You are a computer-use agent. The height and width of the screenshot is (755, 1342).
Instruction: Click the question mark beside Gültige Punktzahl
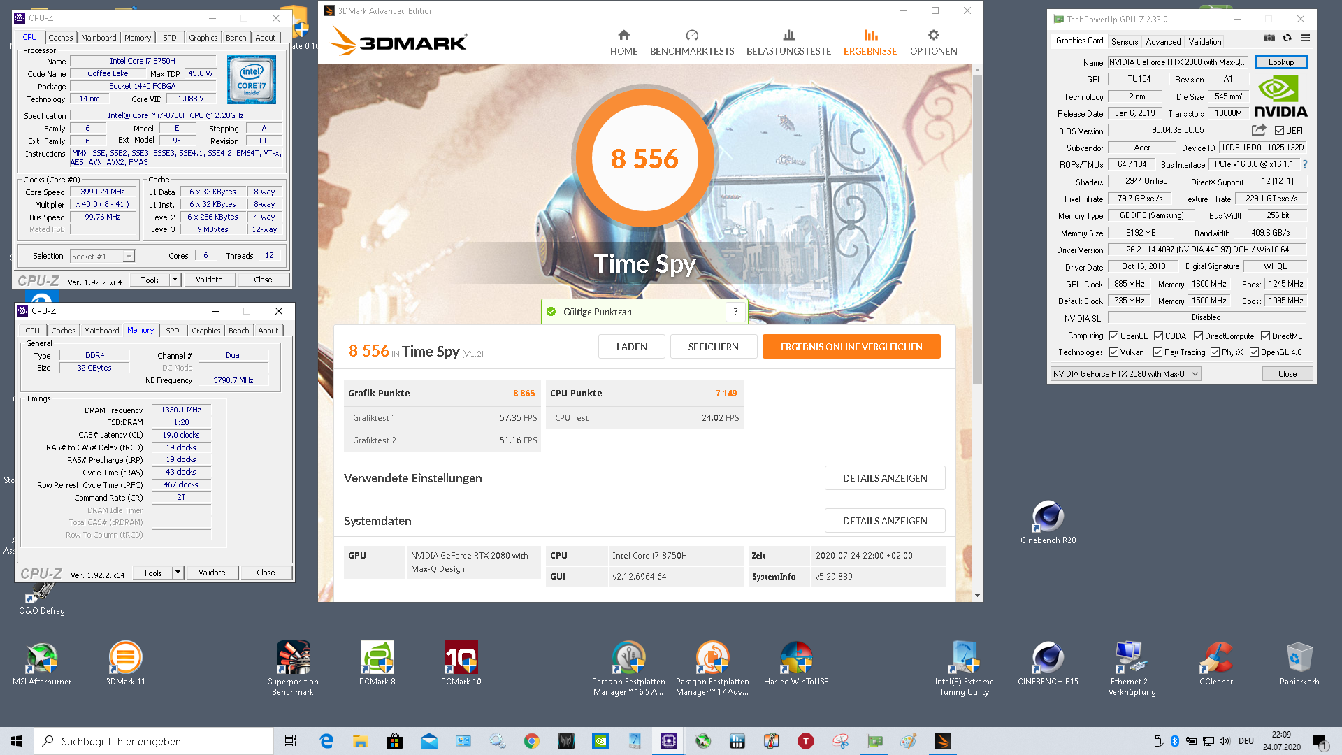pyautogui.click(x=735, y=312)
